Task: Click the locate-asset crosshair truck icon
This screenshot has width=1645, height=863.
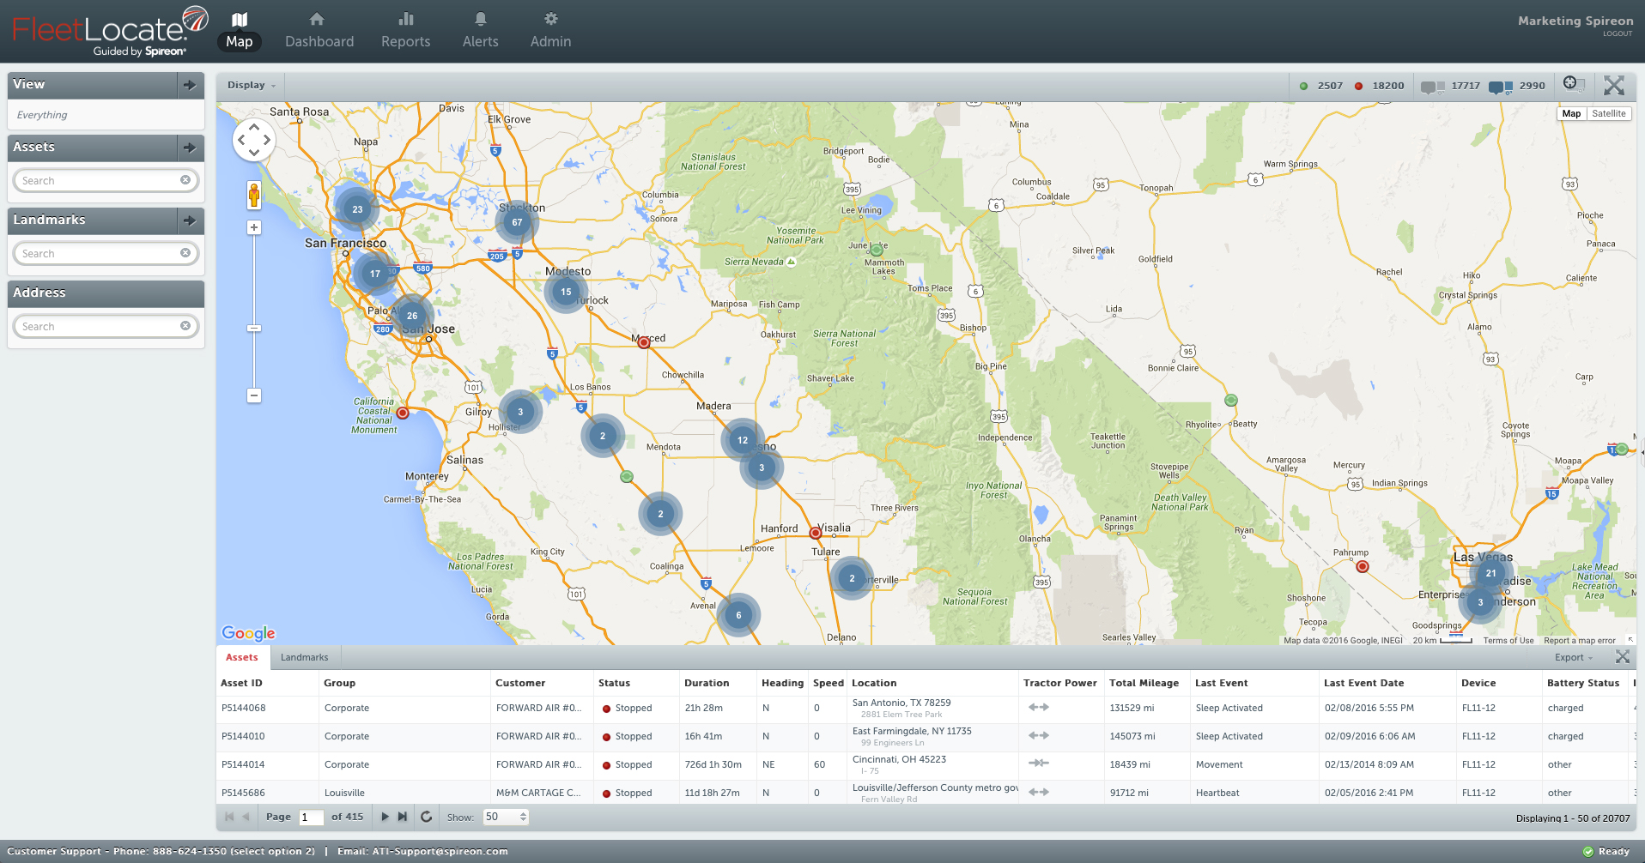Action: tap(1573, 84)
